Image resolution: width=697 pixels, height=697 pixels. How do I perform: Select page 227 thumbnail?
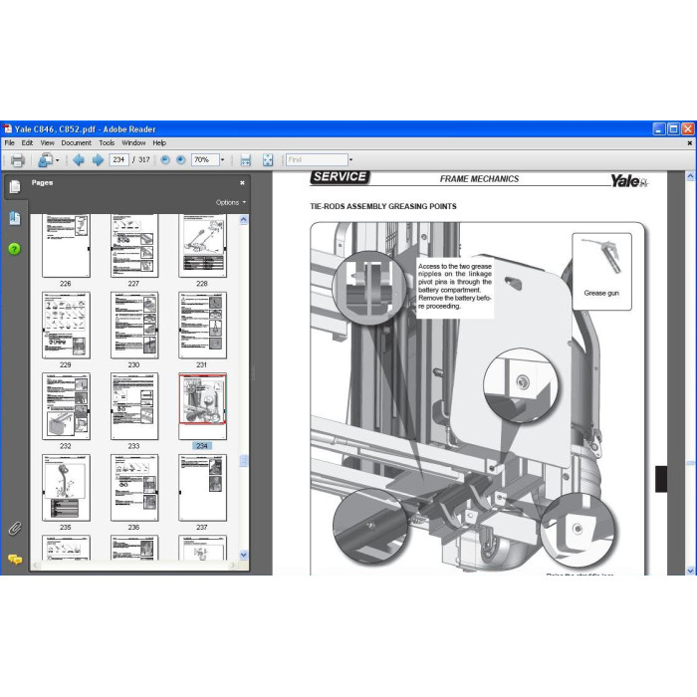pos(134,246)
